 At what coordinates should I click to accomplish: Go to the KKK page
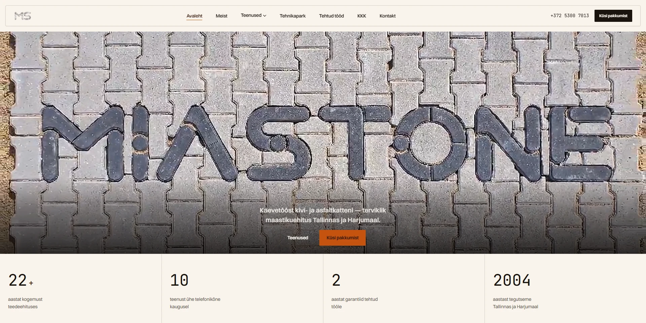pos(362,16)
